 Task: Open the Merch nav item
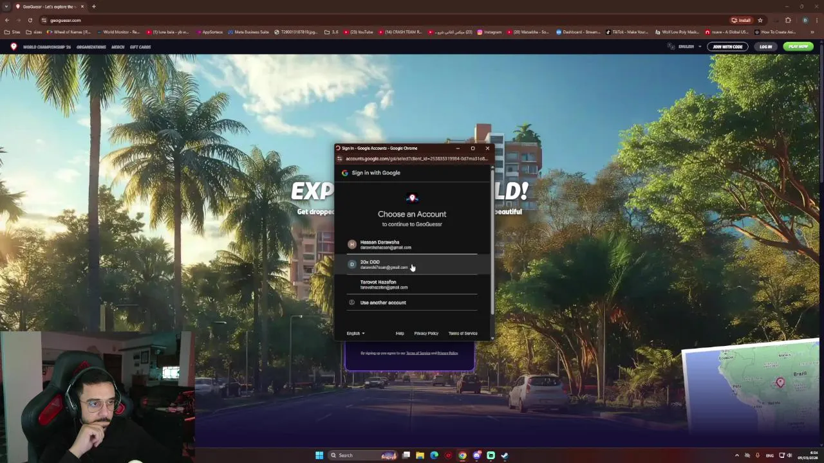click(x=118, y=47)
